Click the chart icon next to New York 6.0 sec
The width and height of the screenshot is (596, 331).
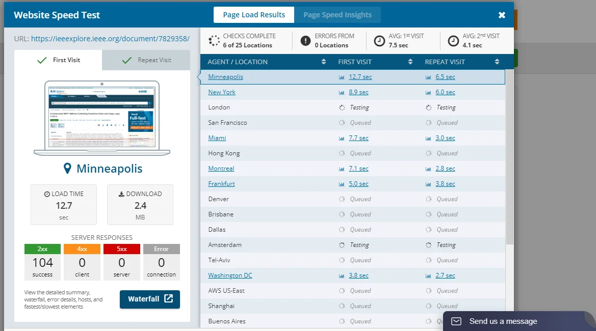(428, 93)
